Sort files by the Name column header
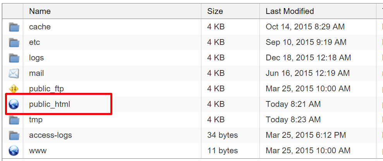 click(x=40, y=11)
